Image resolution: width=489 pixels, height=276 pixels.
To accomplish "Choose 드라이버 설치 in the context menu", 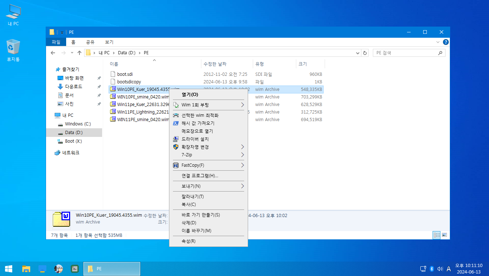I will click(209, 139).
